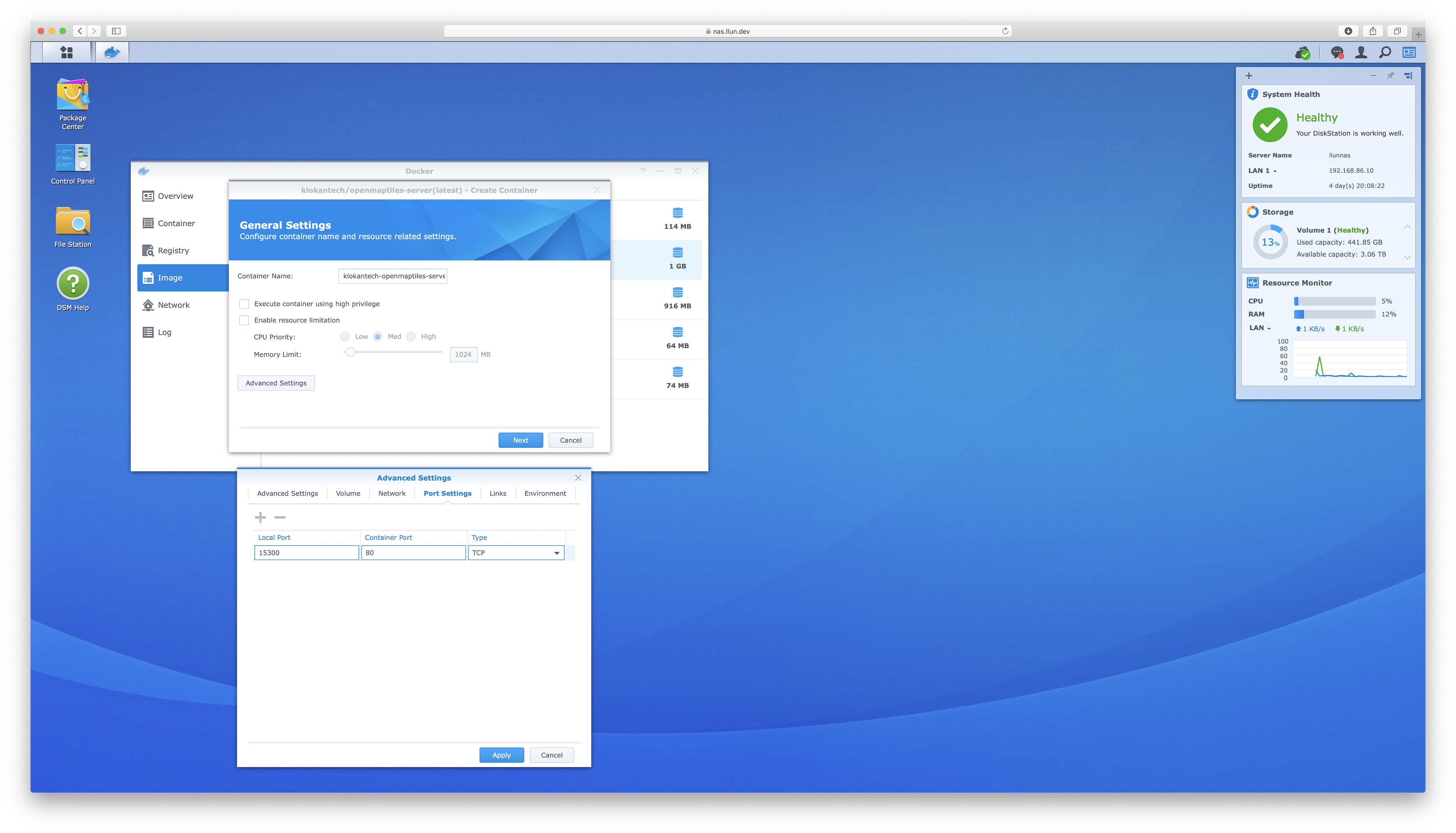Click the add port plus icon
1456x833 pixels.
click(x=260, y=518)
